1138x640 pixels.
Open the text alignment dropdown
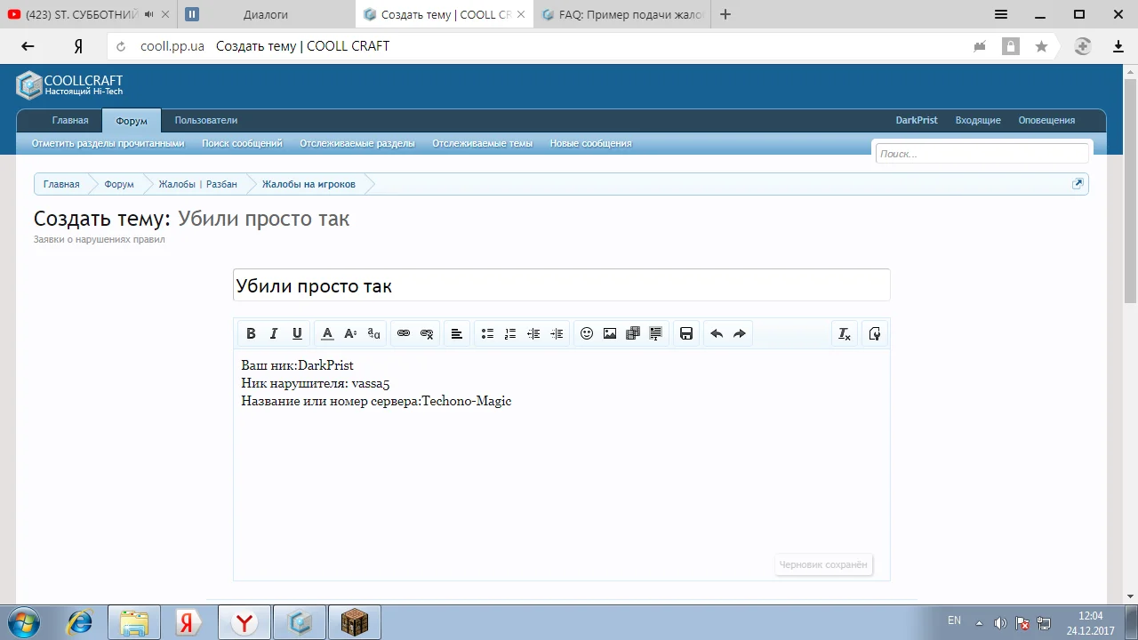456,333
